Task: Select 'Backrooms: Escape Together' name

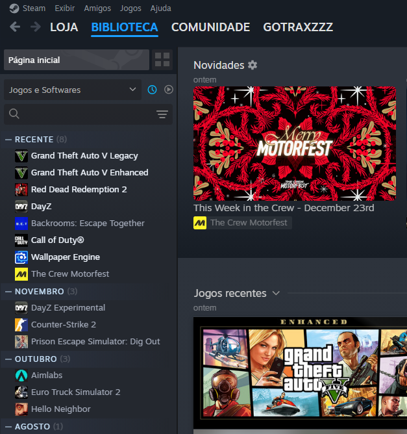Action: [x=88, y=223]
